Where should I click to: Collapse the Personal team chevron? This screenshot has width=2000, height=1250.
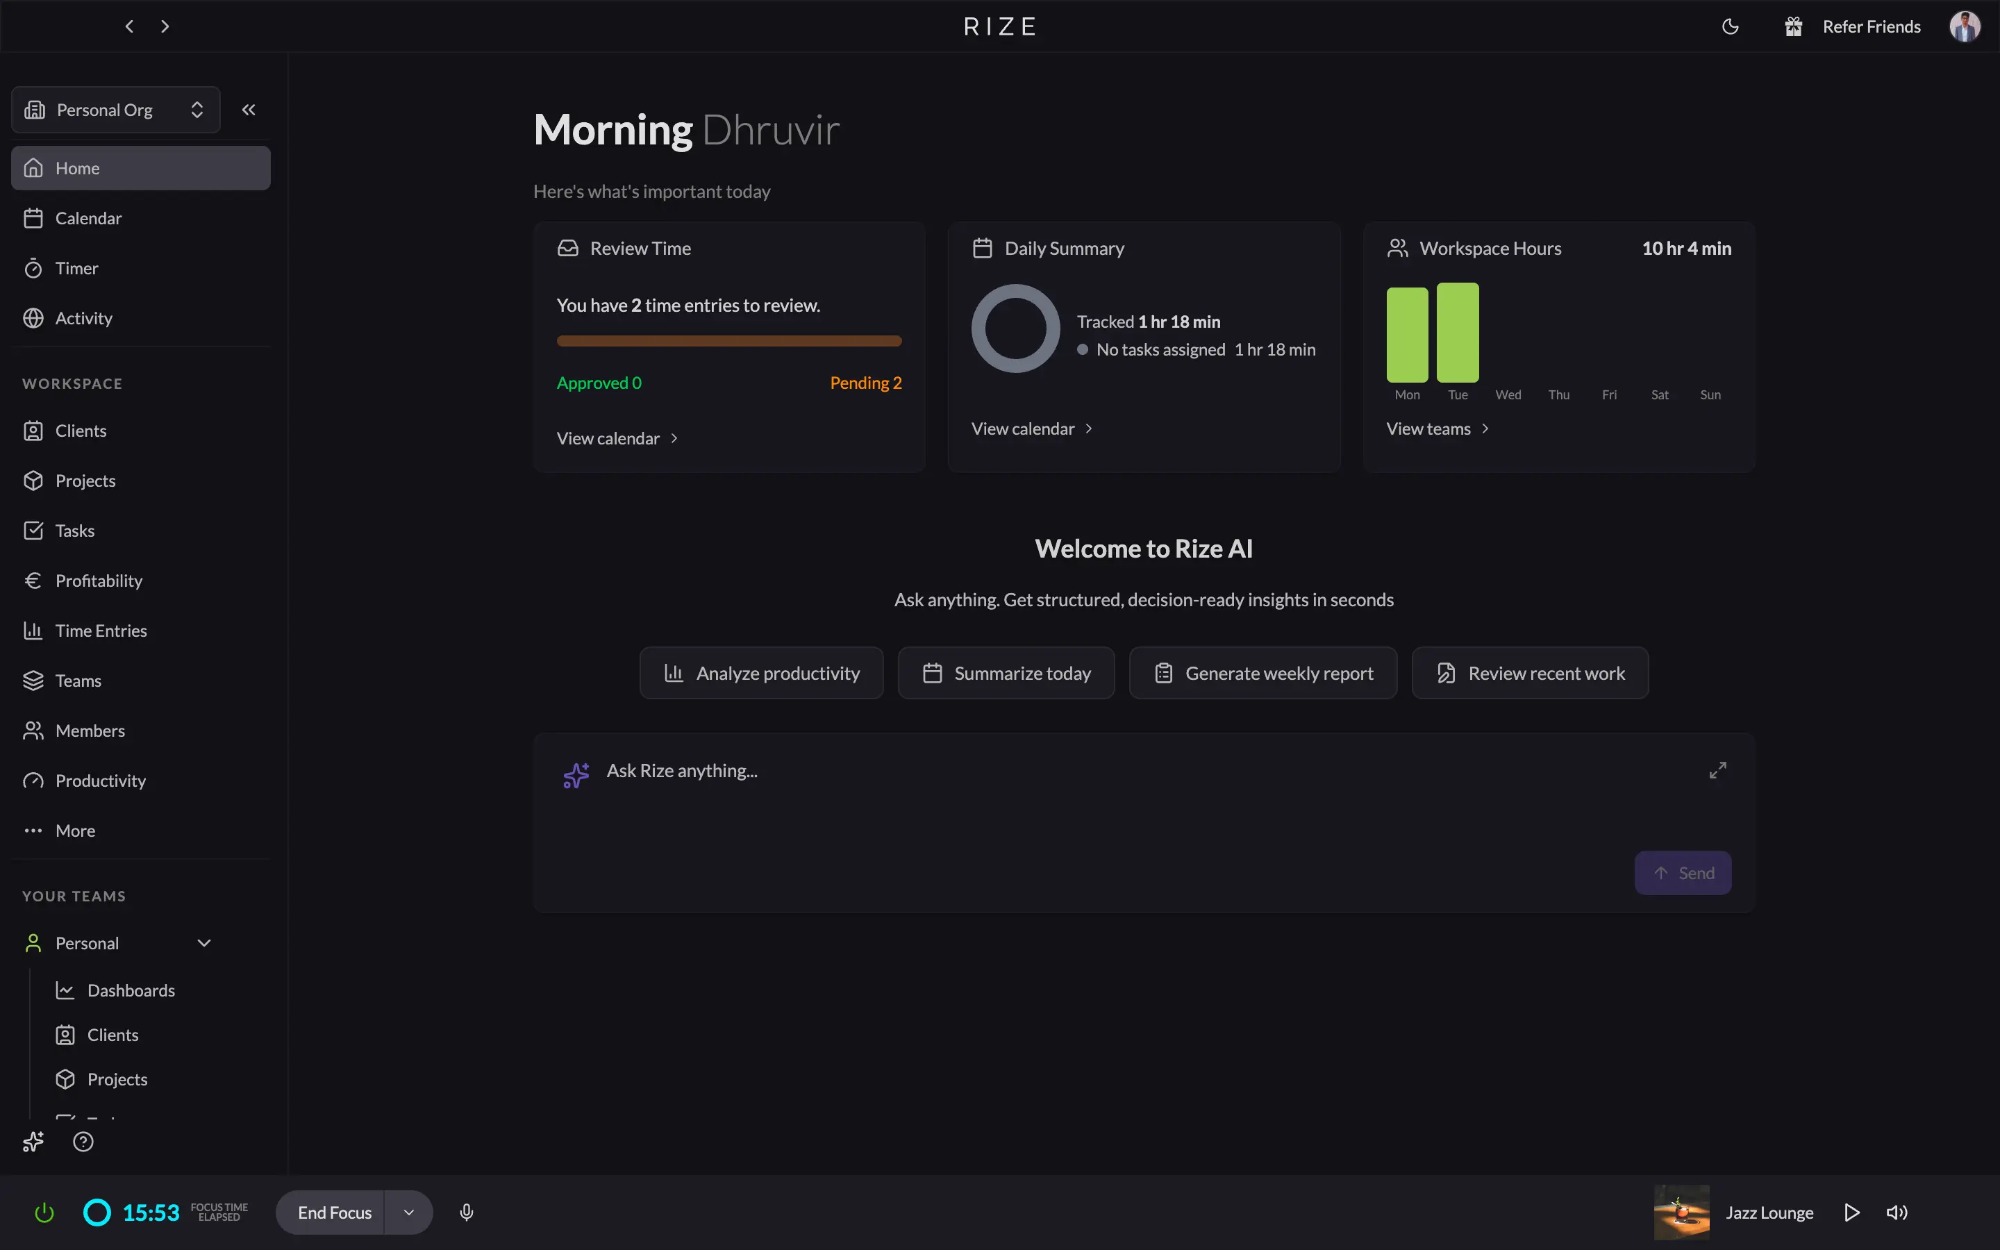click(204, 943)
